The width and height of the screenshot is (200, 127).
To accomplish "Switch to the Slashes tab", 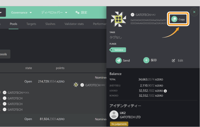I will (50, 24).
